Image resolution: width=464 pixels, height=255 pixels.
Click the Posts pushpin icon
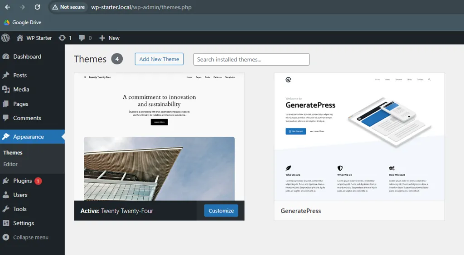5,75
